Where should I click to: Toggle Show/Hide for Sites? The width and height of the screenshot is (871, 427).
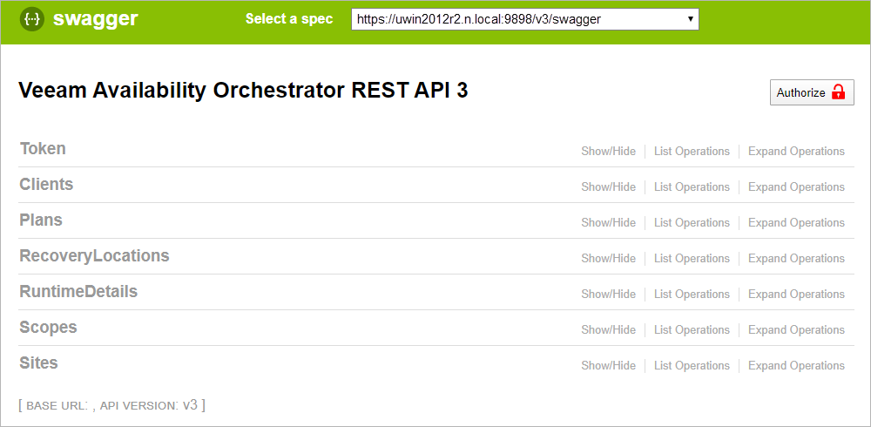(x=608, y=366)
